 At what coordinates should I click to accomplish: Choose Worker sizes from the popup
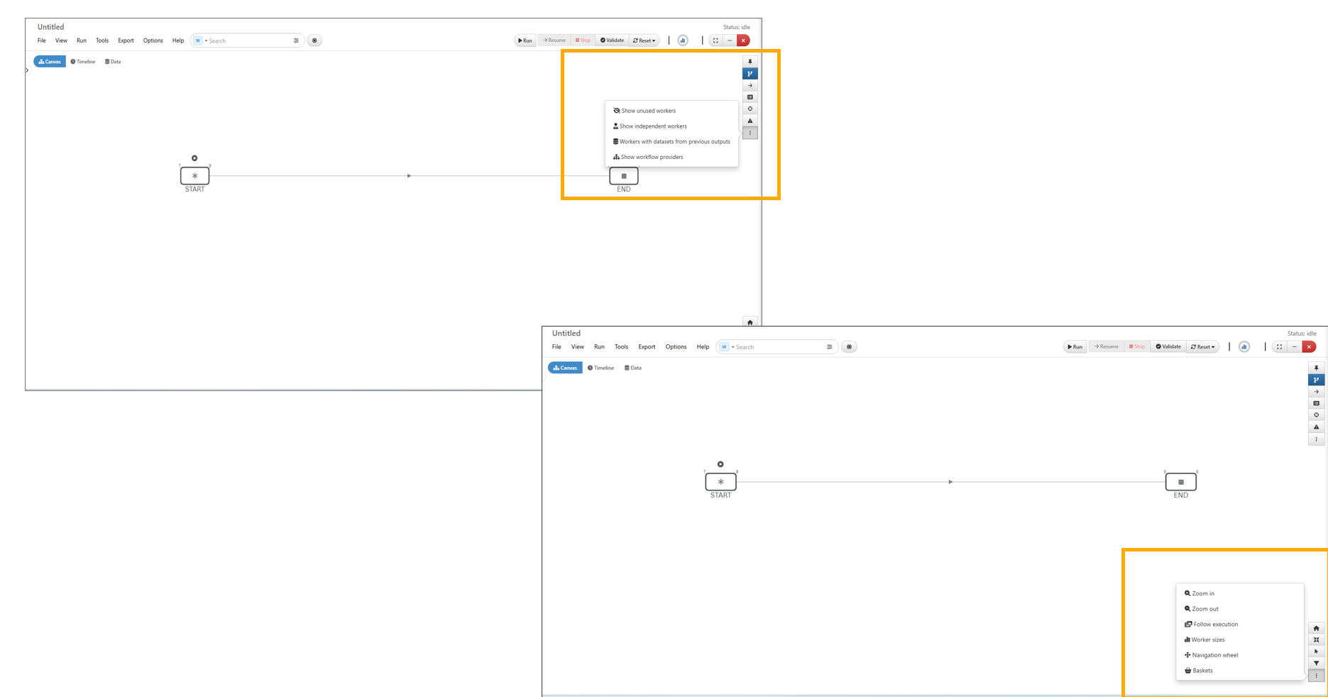(1207, 640)
